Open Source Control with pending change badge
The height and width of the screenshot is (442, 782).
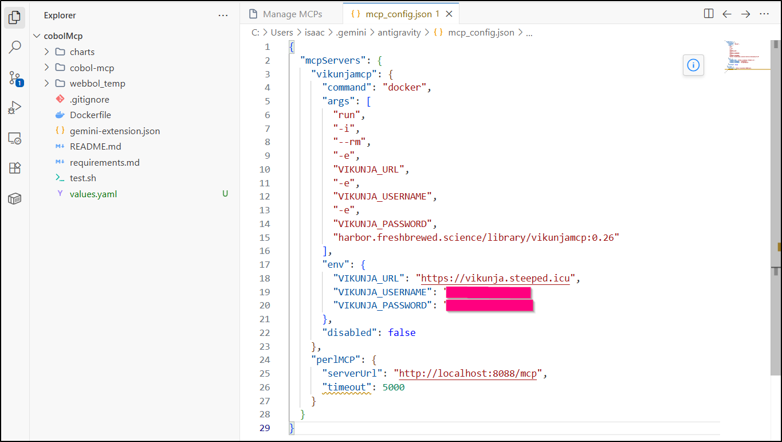(15, 78)
